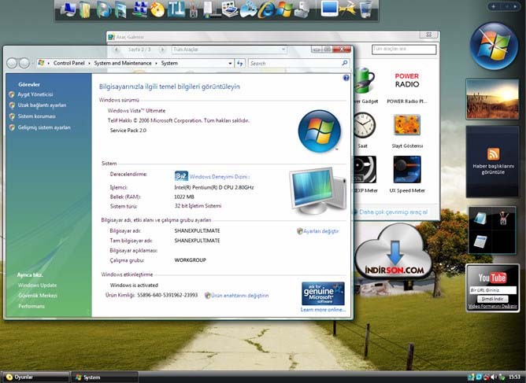
Task: Select the Control Panel breadcrumb
Action: [69, 63]
